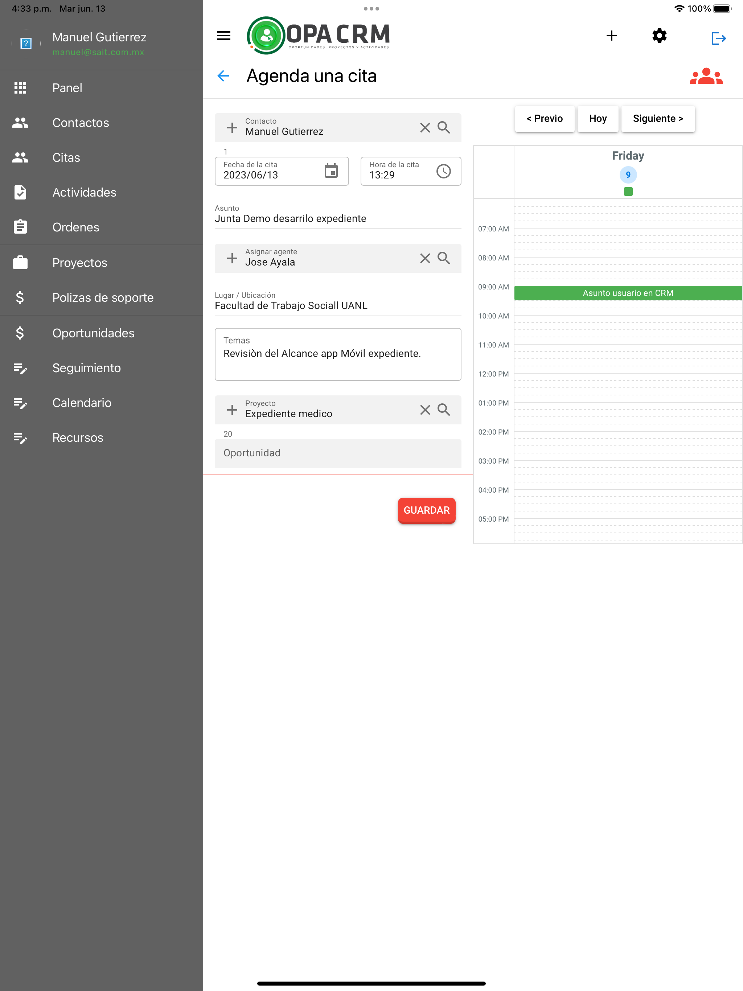Open the date picker calendar icon
Image resolution: width=743 pixels, height=991 pixels.
331,171
